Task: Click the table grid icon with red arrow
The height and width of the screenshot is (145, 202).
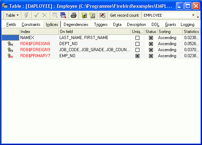Action: coord(63,15)
